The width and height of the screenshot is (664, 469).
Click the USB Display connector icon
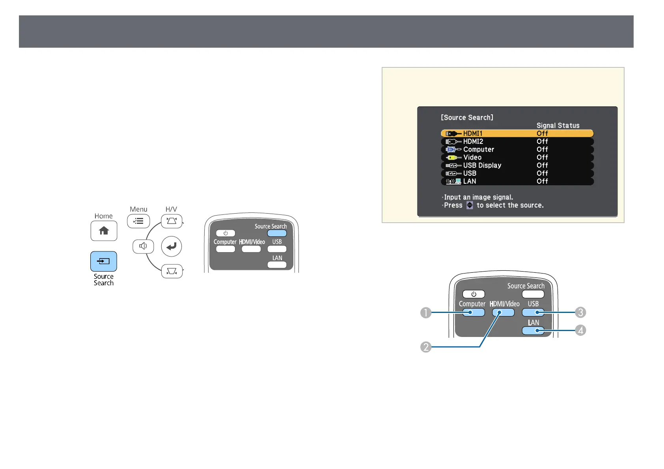coord(453,166)
